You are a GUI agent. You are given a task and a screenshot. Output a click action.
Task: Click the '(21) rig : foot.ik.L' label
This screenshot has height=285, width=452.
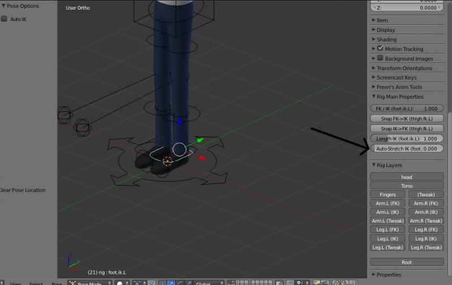click(x=107, y=272)
